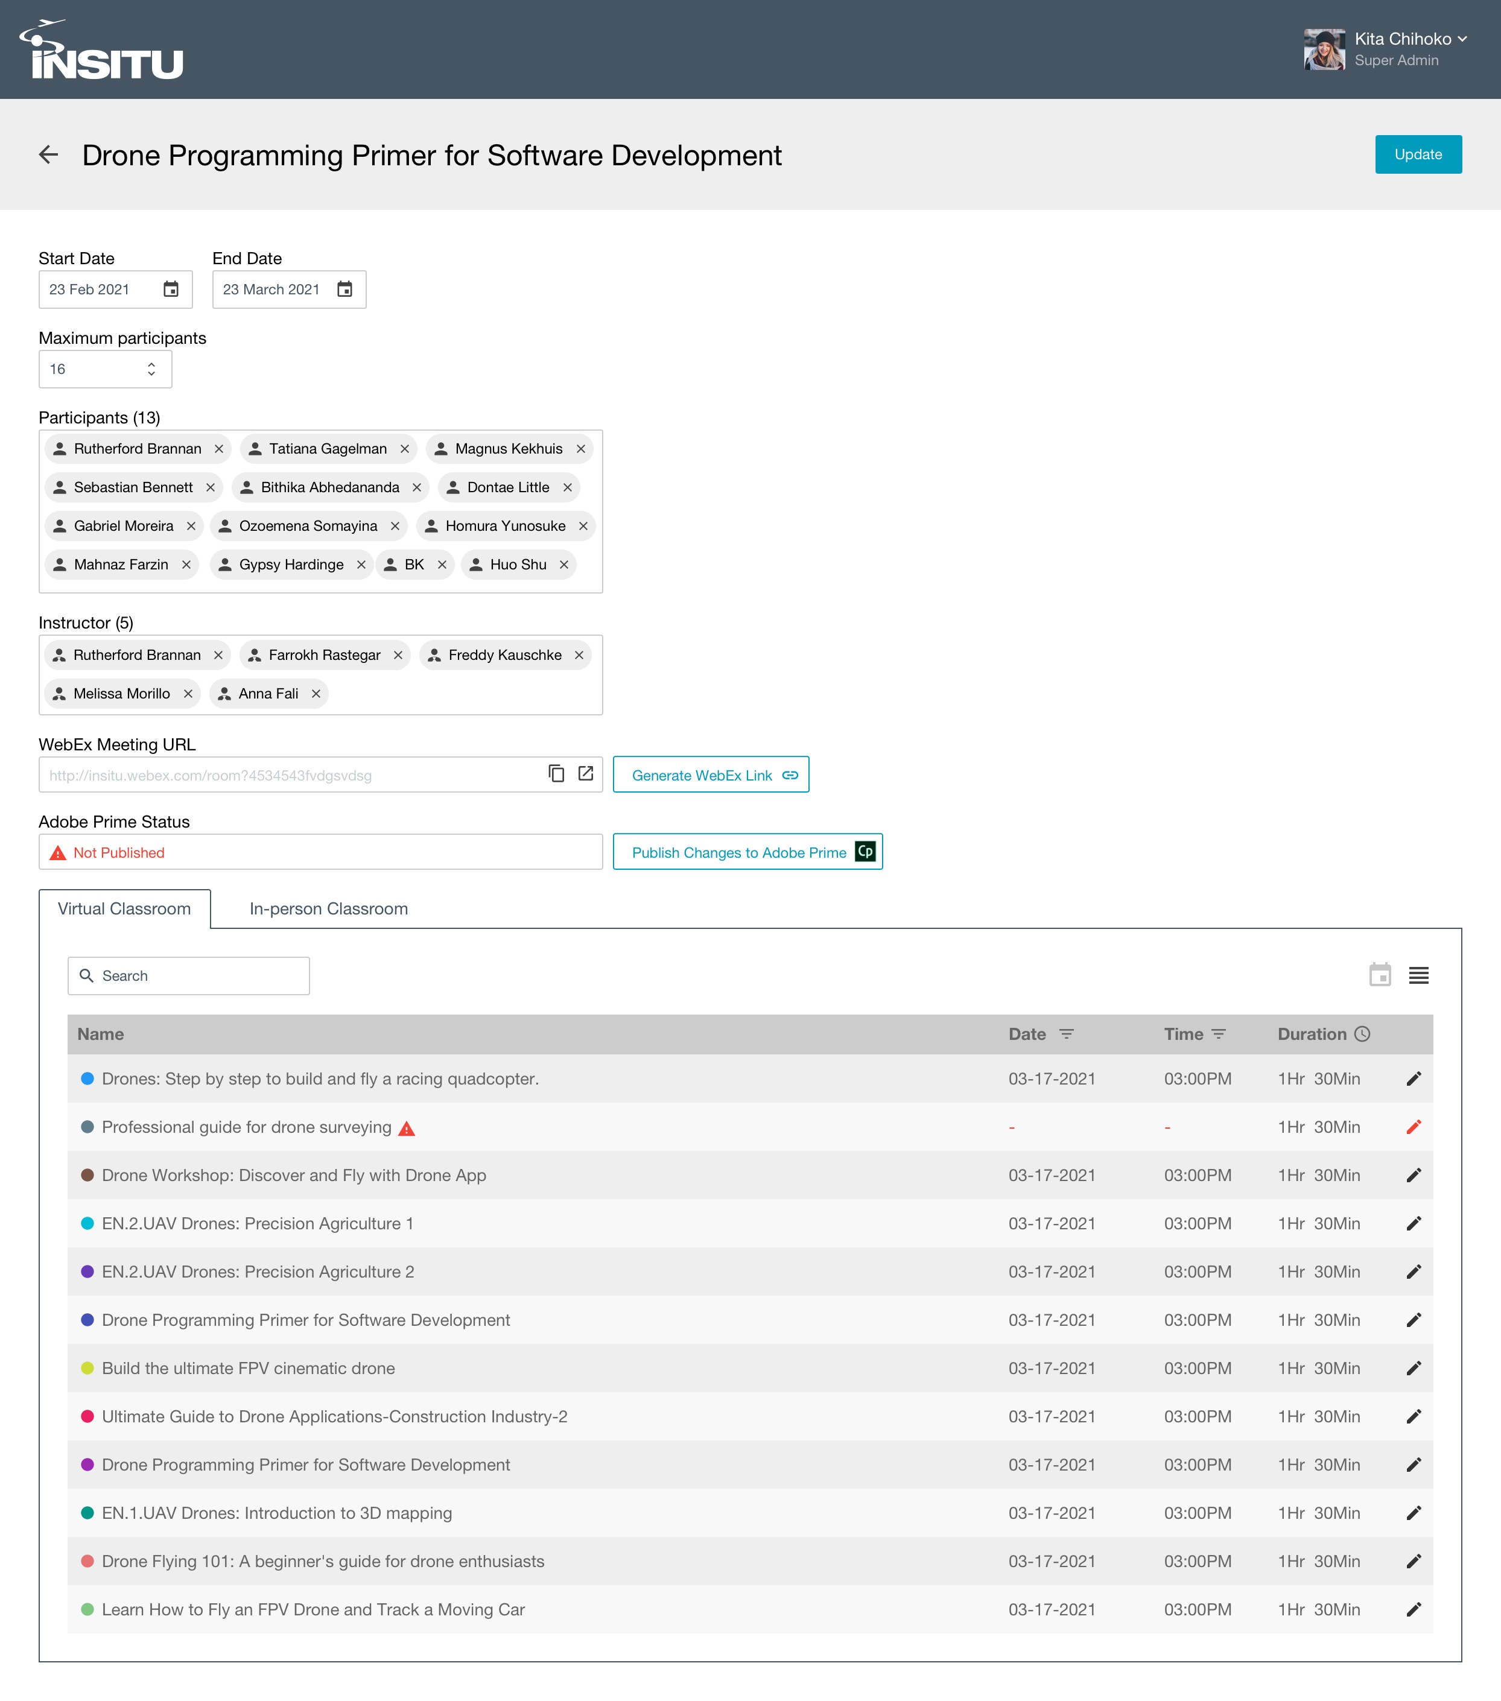Remove participant Huo Shu
This screenshot has width=1501, height=1701.
pyautogui.click(x=563, y=564)
